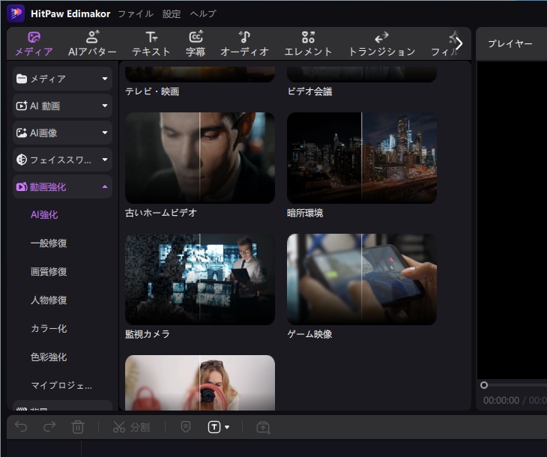Click the 00:00:00 timecode display
547x457 pixels.
[x=501, y=401]
